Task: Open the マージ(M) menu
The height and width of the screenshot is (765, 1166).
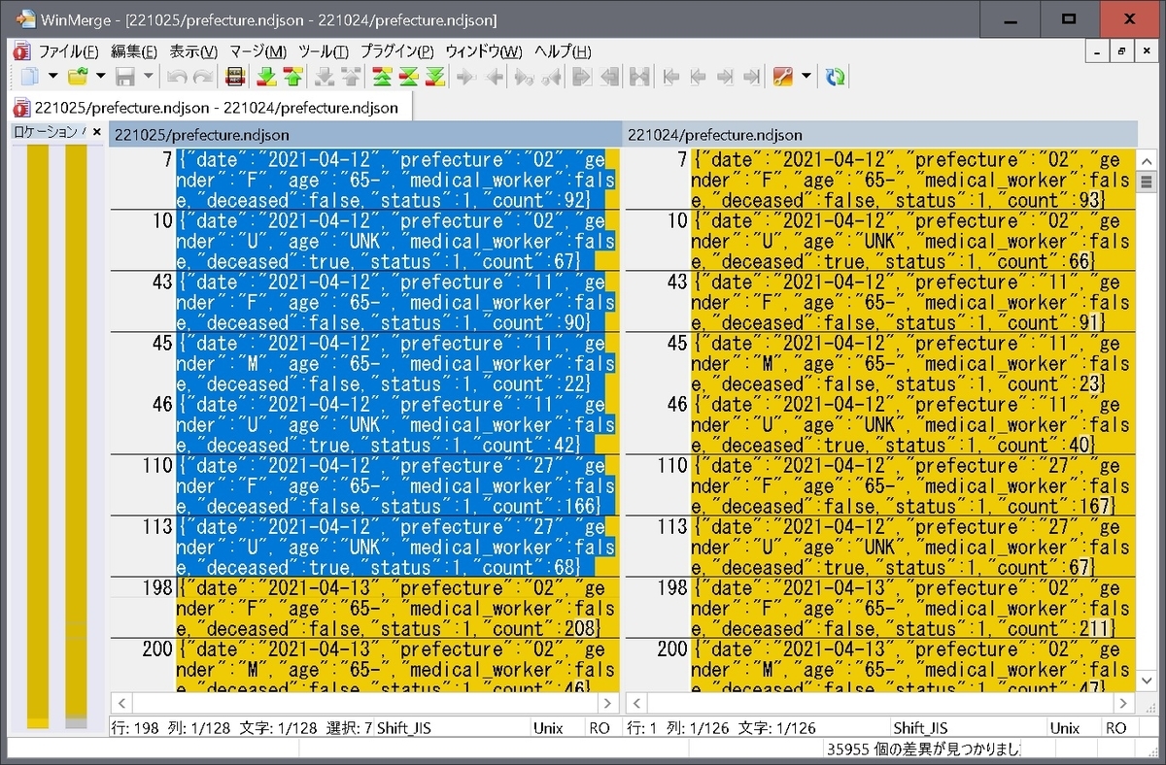Action: pos(257,51)
